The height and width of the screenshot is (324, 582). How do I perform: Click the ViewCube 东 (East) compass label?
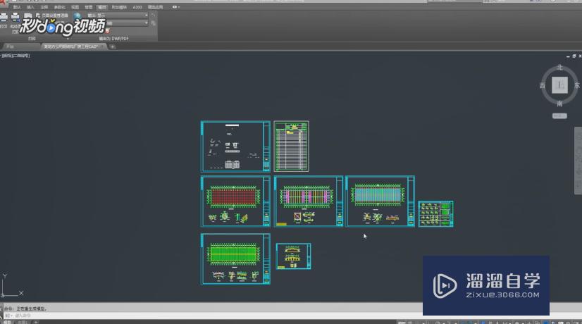pyautogui.click(x=577, y=85)
